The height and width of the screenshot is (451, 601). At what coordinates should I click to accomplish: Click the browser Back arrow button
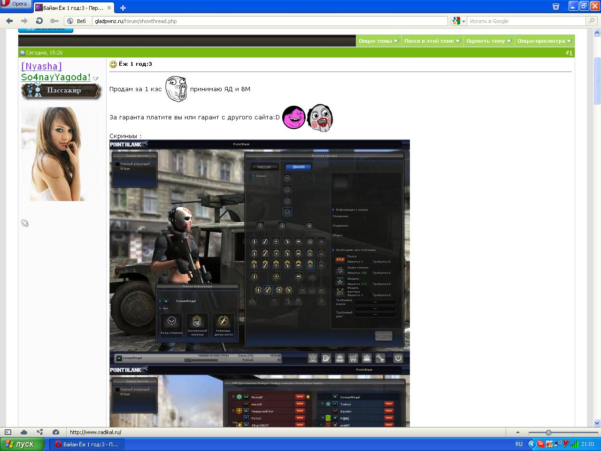[x=9, y=21]
